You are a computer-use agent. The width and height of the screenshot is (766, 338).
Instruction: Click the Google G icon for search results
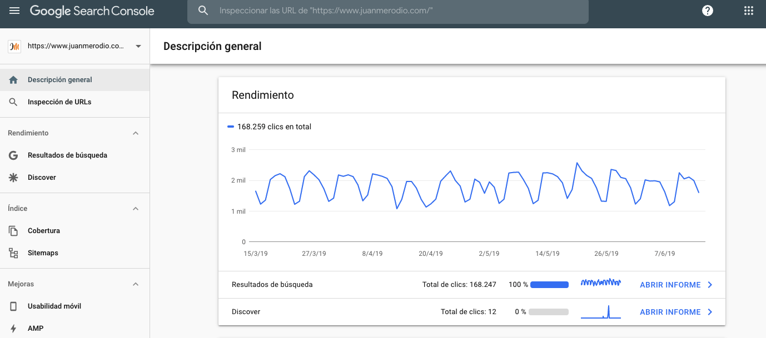(13, 155)
